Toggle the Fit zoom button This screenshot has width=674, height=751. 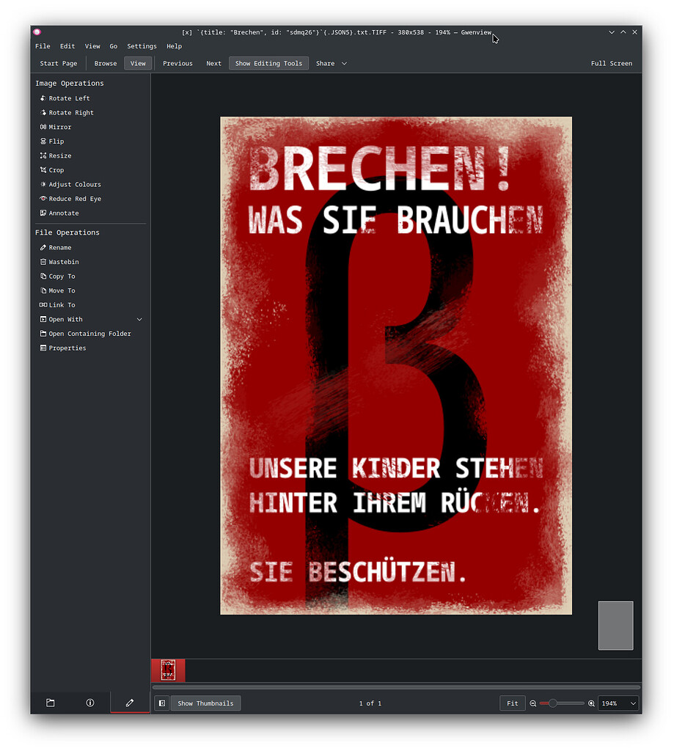coord(512,703)
